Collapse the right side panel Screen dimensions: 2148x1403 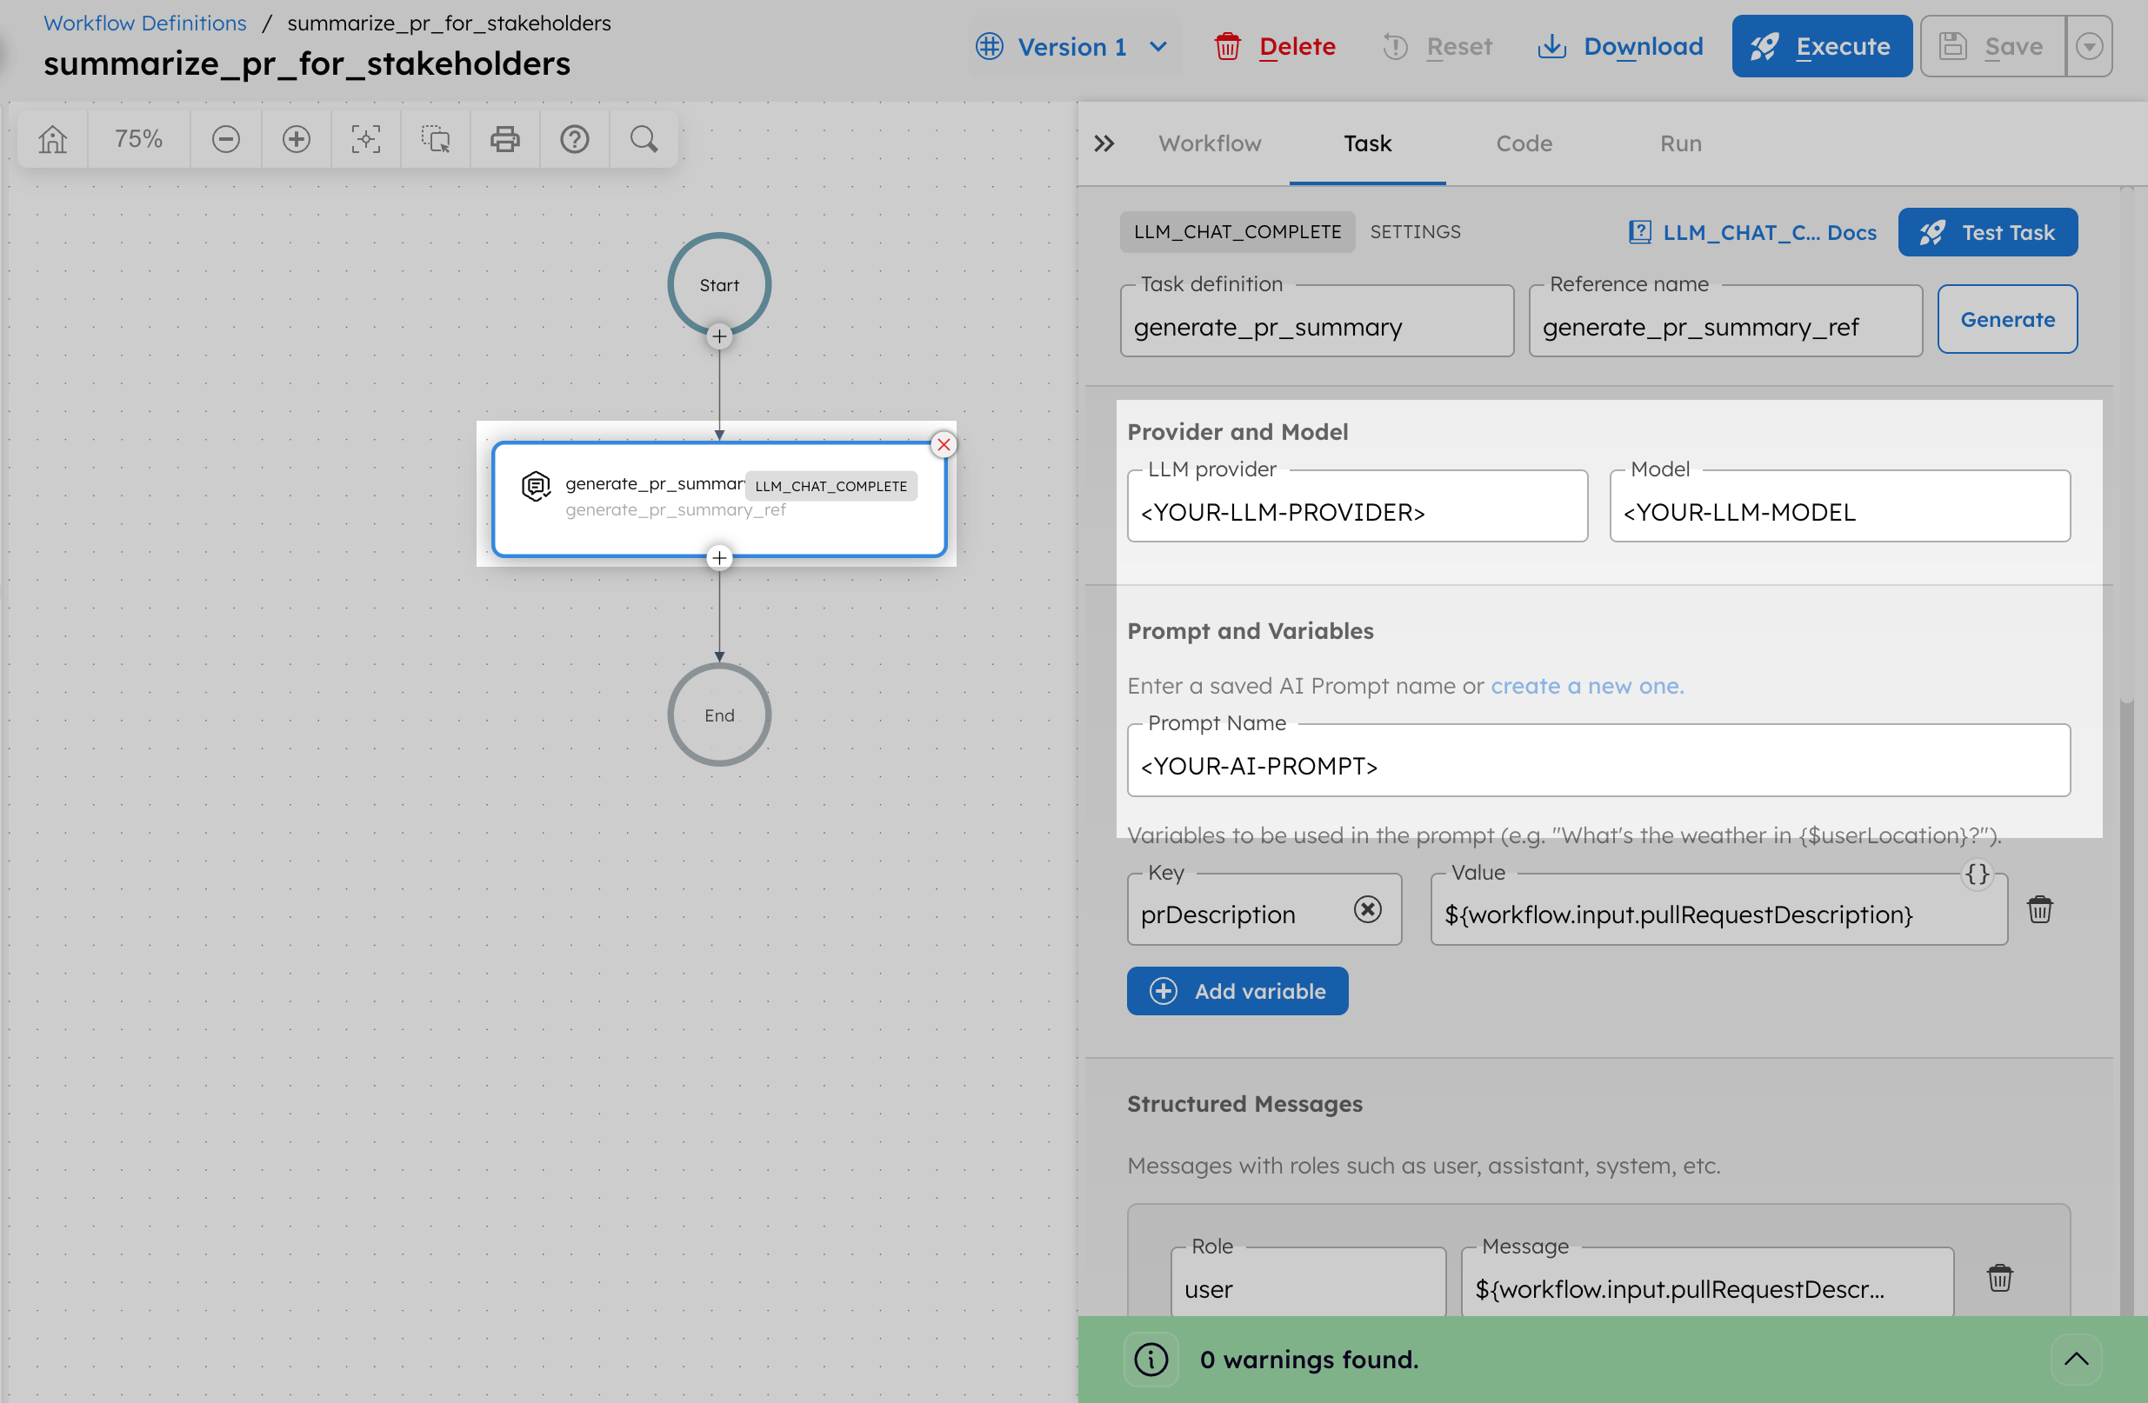pos(1103,143)
